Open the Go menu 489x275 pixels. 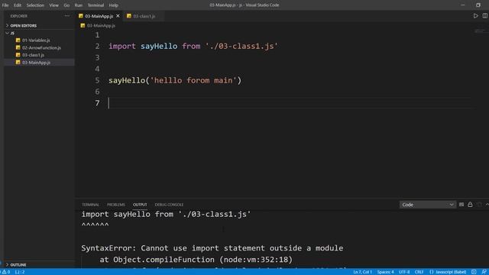(66, 5)
